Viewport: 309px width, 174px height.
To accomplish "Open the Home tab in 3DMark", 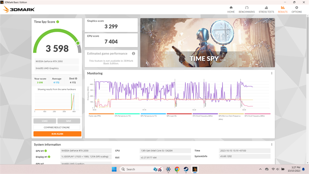I will [x=231, y=9].
